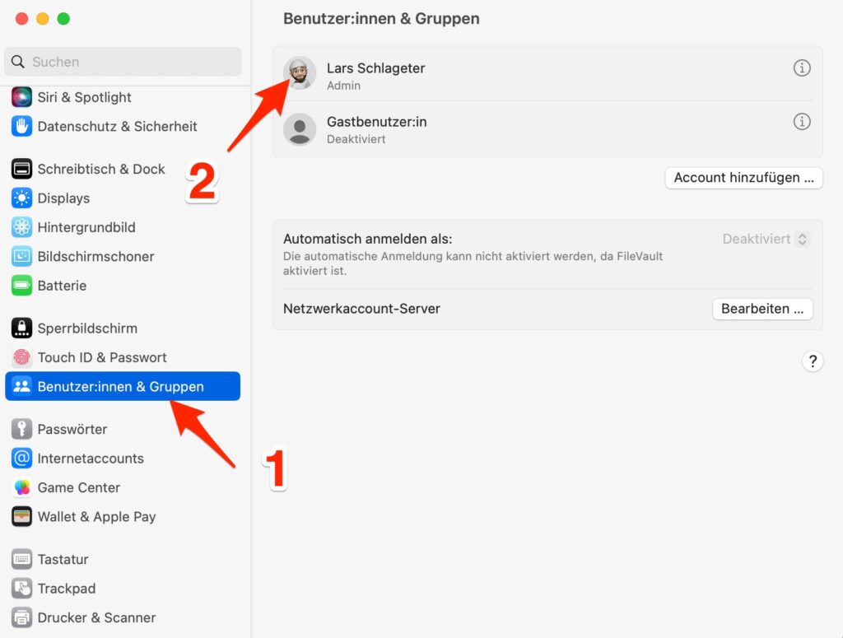Open the Drucker & Scanner printer icon
Image resolution: width=843 pixels, height=638 pixels.
(x=21, y=617)
